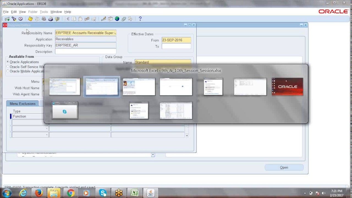The width and height of the screenshot is (352, 198).
Task: Select the Oracle Applications radio button
Action: (x=8, y=62)
